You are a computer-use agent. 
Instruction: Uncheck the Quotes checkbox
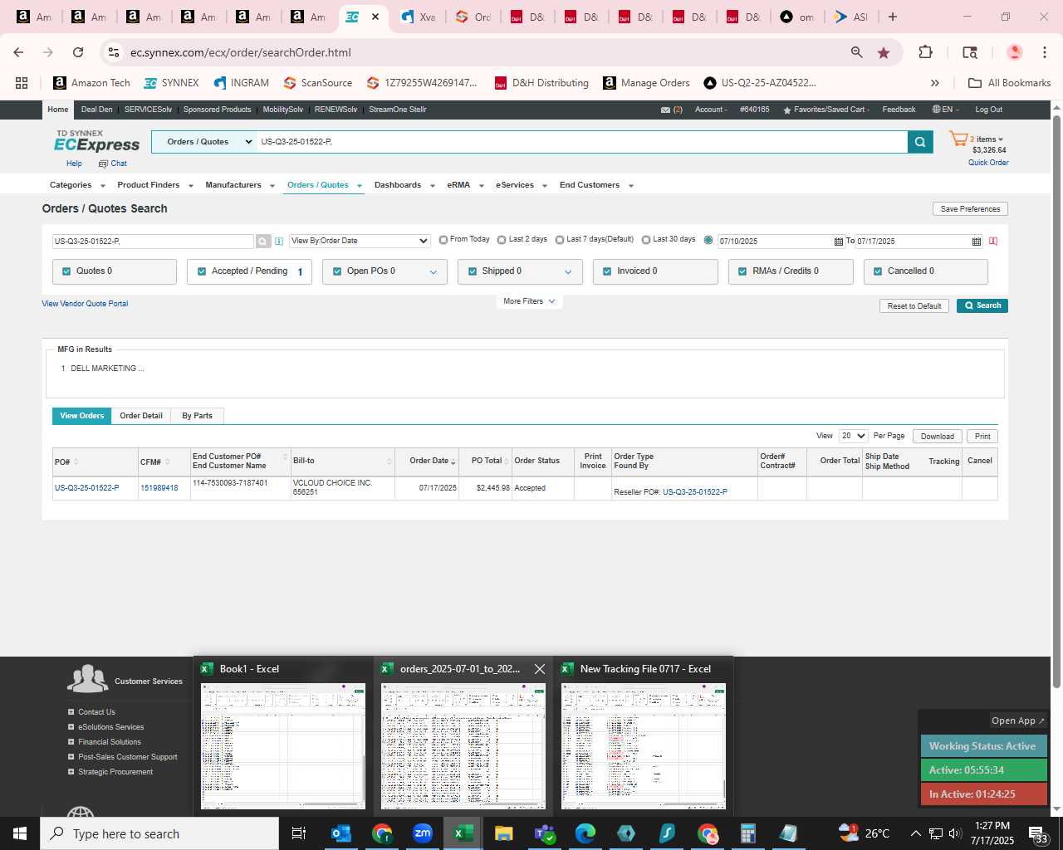(66, 271)
